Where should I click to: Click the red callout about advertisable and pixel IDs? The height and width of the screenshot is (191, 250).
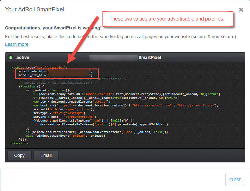[x=168, y=19]
